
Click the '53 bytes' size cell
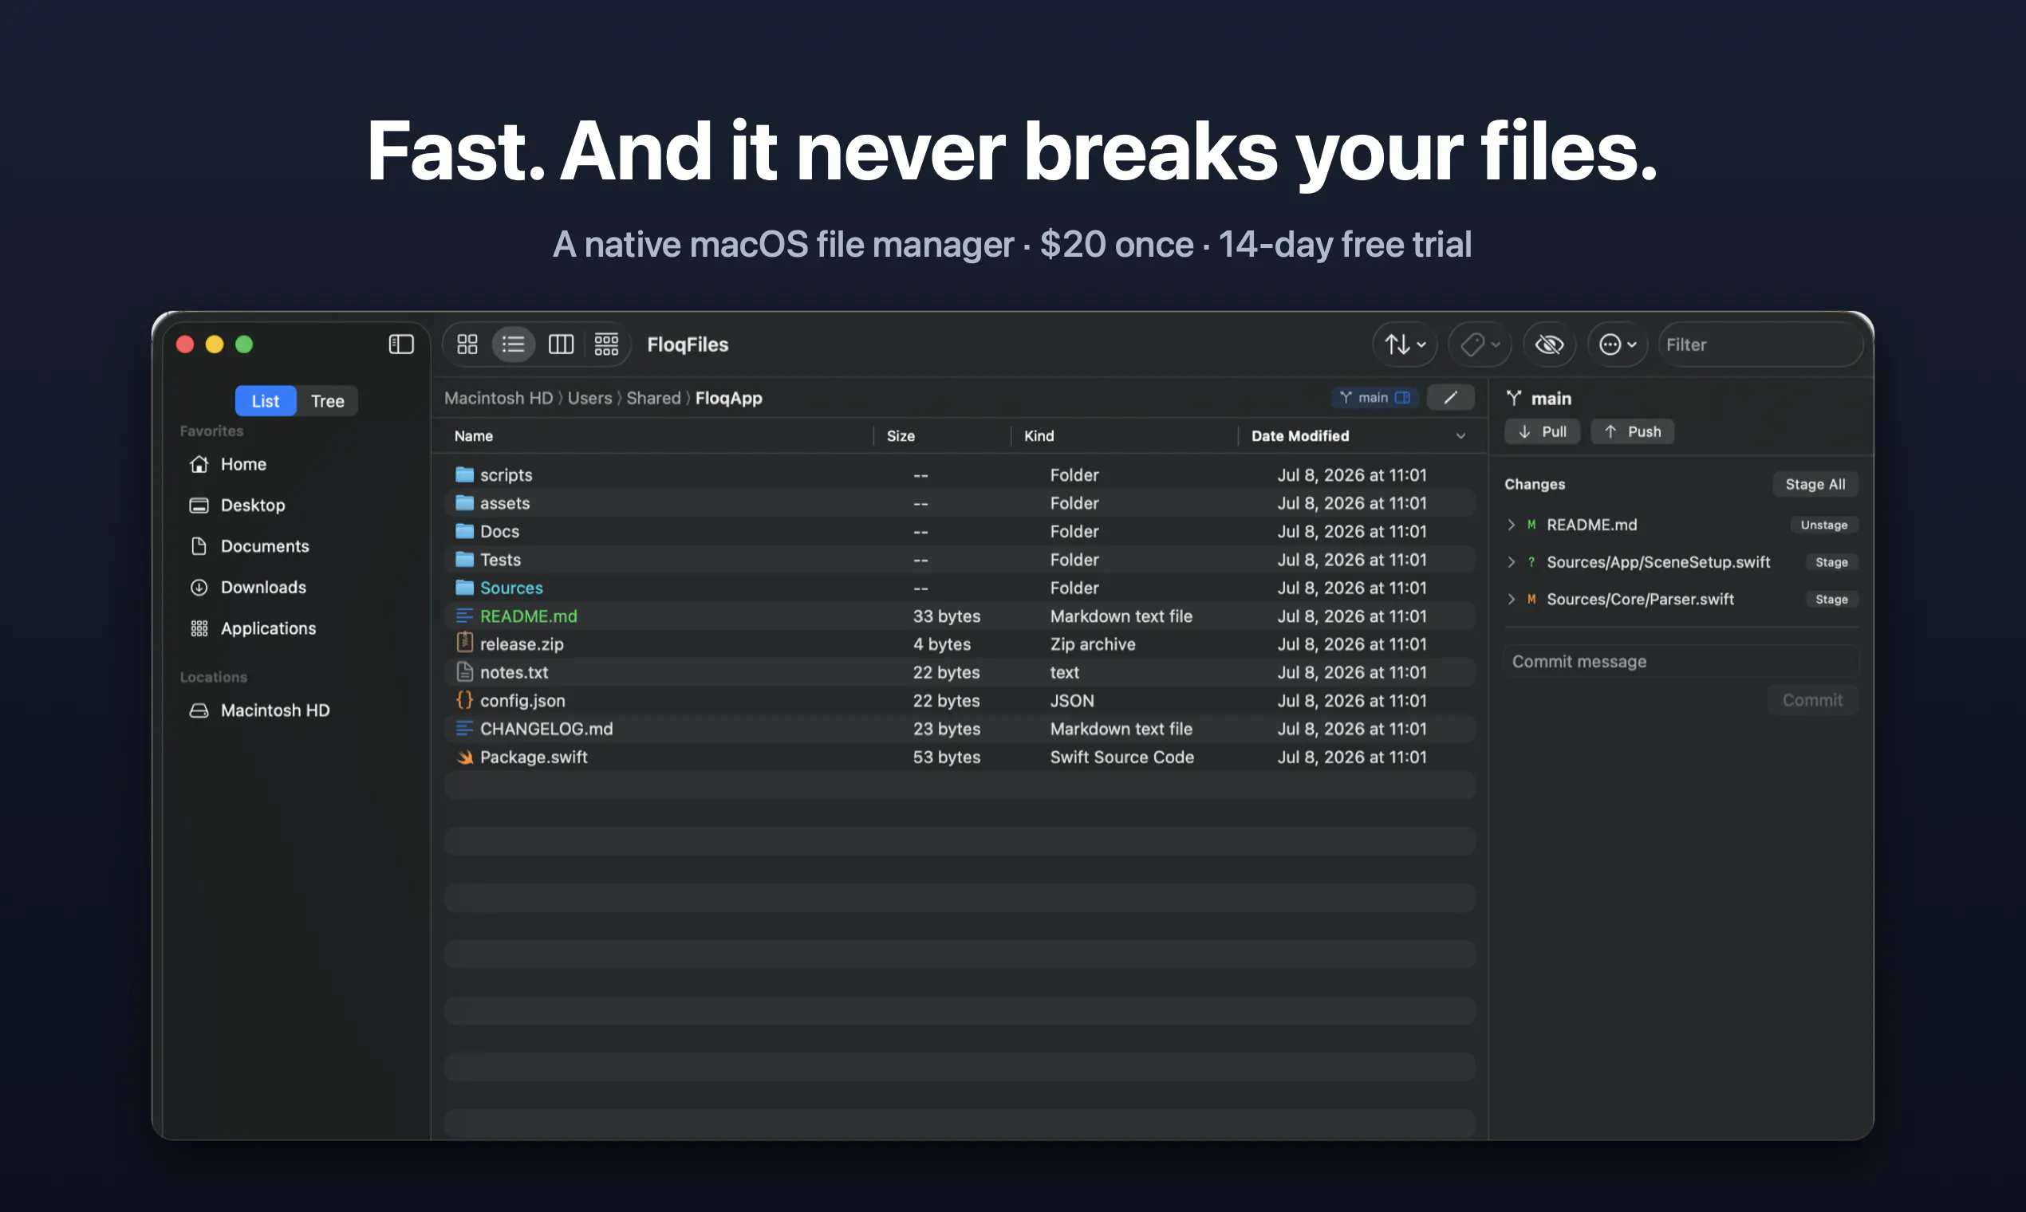pyautogui.click(x=947, y=757)
